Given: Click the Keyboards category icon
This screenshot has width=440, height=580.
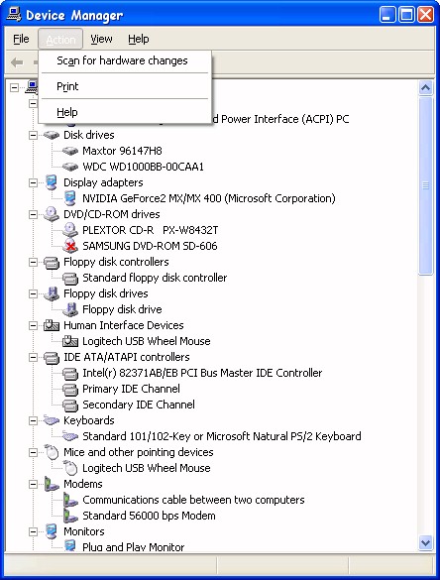Looking at the screenshot, I should (x=51, y=420).
